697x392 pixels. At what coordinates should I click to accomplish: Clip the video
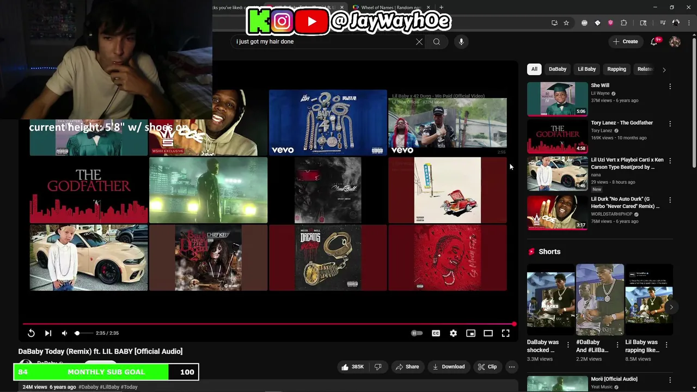[x=487, y=367]
